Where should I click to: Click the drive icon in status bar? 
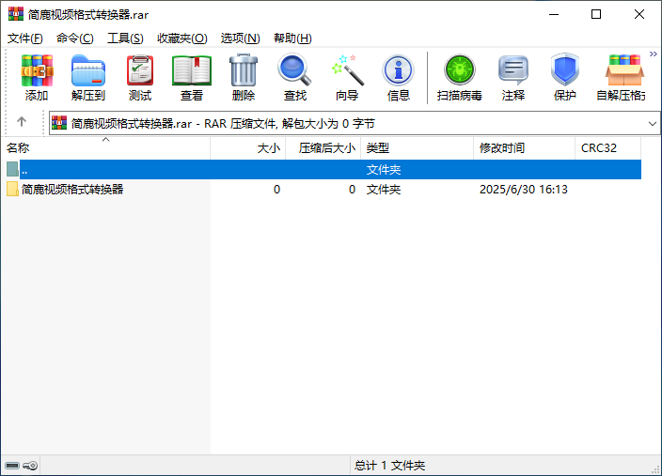coord(12,466)
